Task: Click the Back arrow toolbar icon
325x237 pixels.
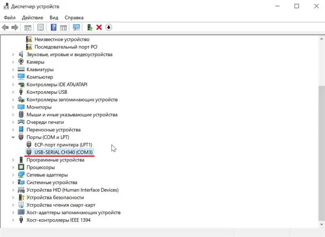Action: tap(5, 27)
